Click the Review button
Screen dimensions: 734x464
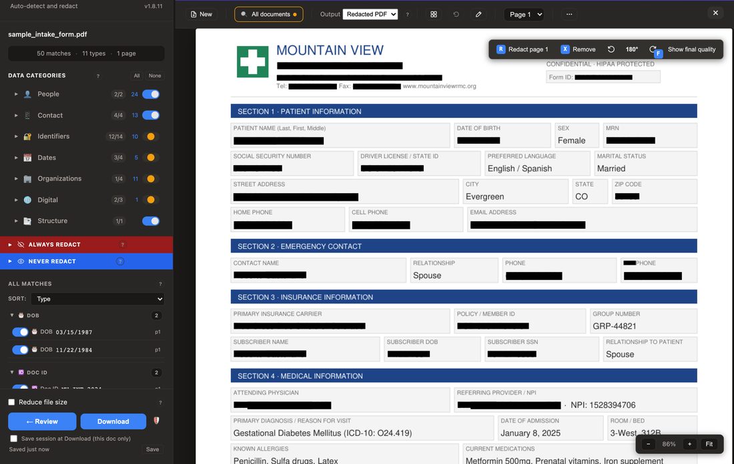click(x=42, y=421)
